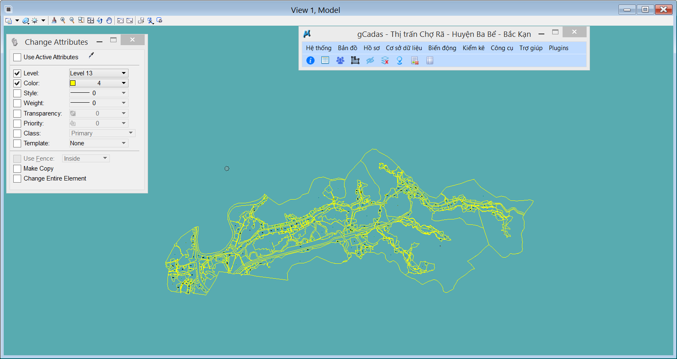Image resolution: width=677 pixels, height=359 pixels.
Task: Open the Biến động menu
Action: [x=442, y=48]
